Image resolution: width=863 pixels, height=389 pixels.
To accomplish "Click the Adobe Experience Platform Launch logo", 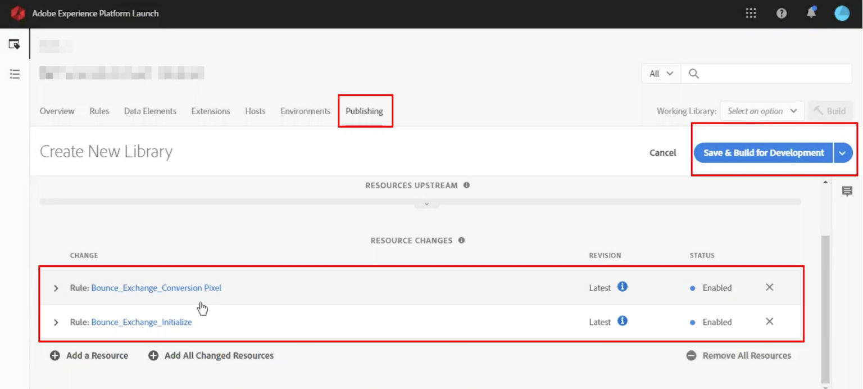I will [17, 13].
